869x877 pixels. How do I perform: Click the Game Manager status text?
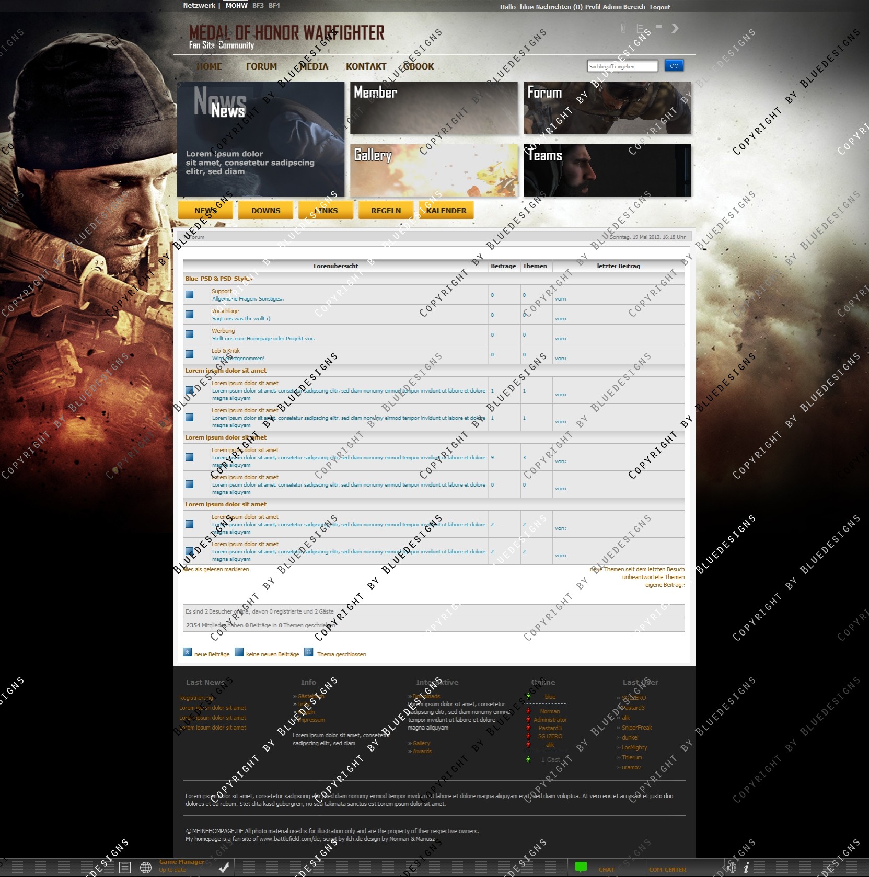[172, 870]
